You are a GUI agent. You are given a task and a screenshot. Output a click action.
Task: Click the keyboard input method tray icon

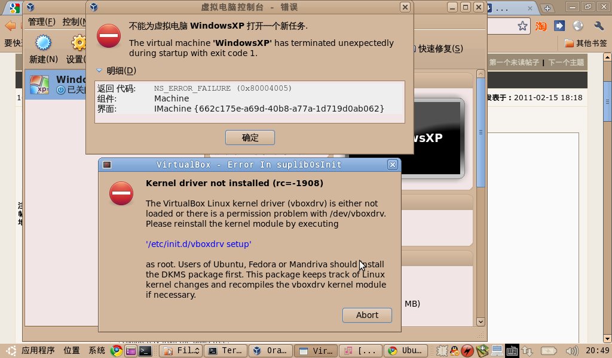[x=512, y=351]
